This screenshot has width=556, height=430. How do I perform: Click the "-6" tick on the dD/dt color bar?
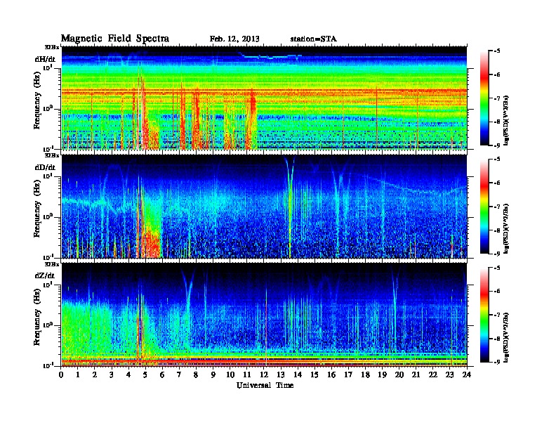coord(497,183)
